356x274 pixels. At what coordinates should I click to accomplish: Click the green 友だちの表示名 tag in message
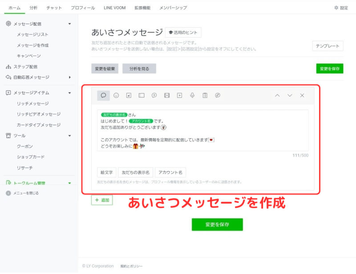click(x=114, y=115)
